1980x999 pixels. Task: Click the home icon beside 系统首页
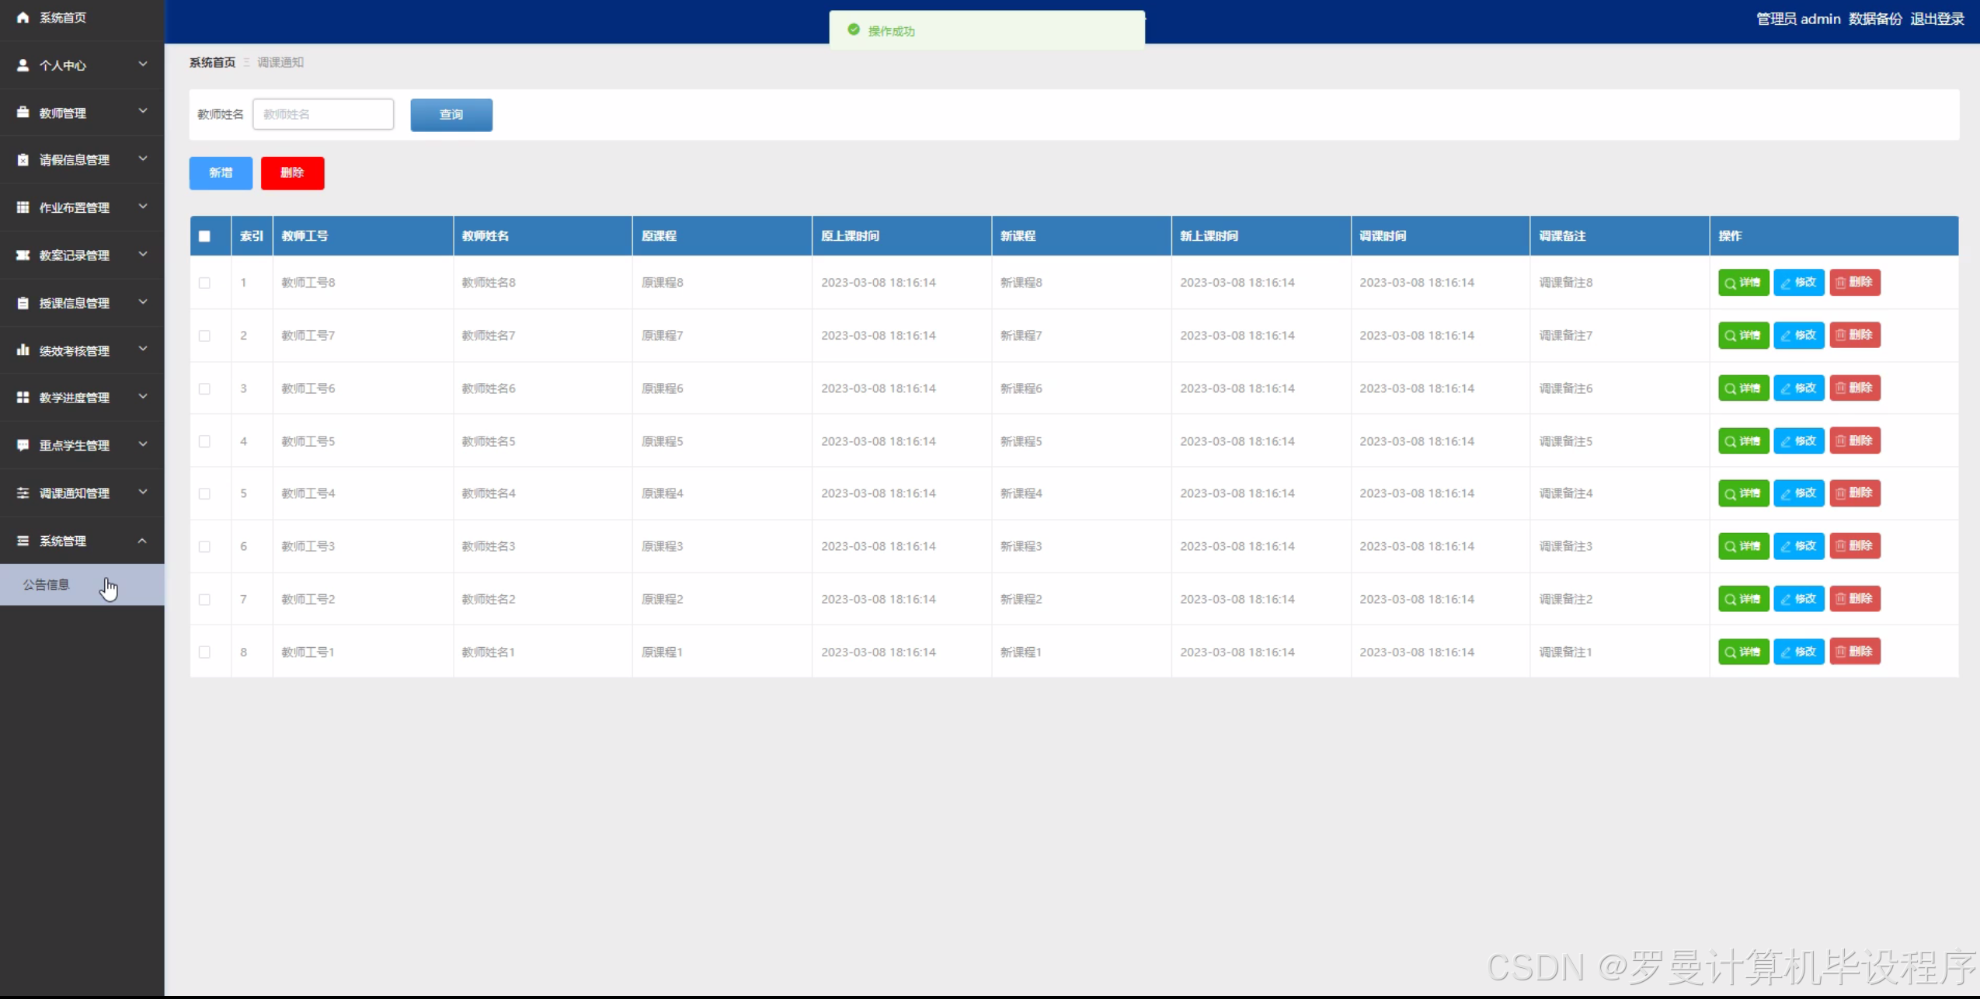coord(23,17)
